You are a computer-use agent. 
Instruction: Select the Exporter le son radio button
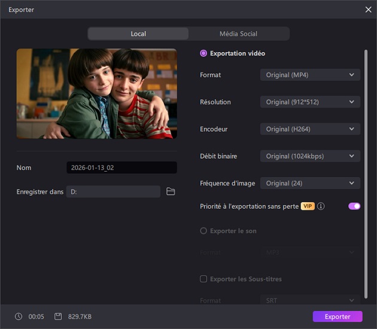pos(203,231)
